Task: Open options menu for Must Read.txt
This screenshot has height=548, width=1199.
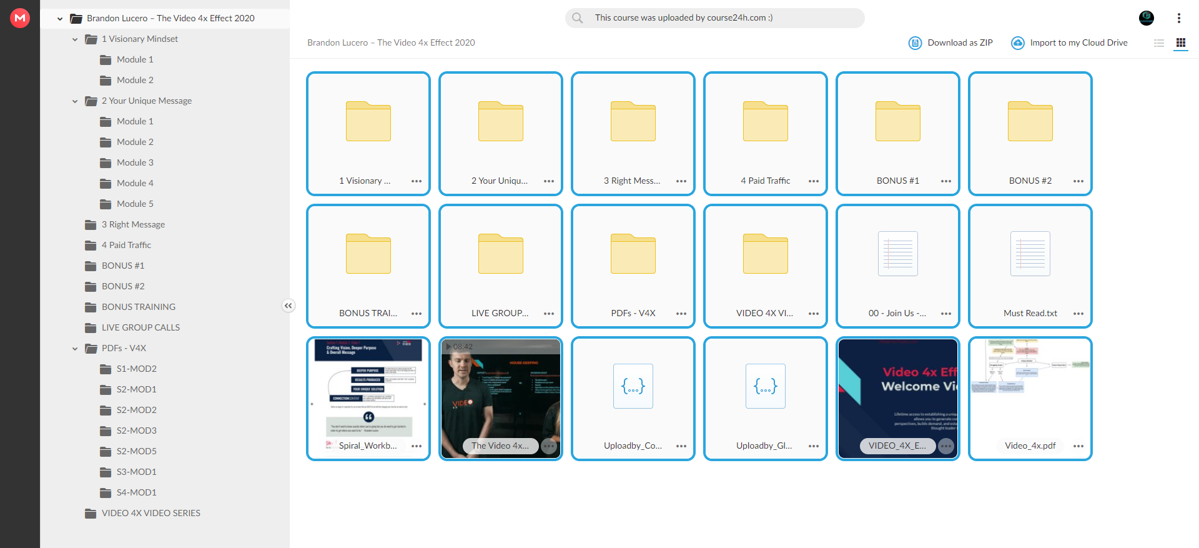Action: (1078, 314)
